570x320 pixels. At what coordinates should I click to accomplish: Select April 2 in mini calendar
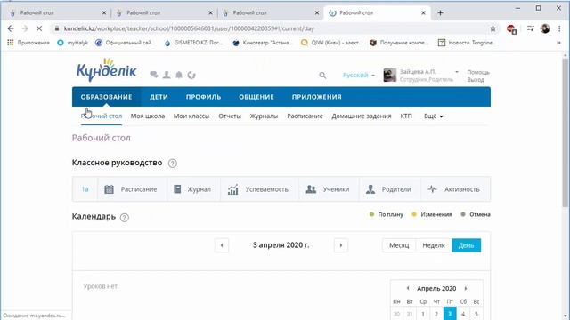coord(436,314)
